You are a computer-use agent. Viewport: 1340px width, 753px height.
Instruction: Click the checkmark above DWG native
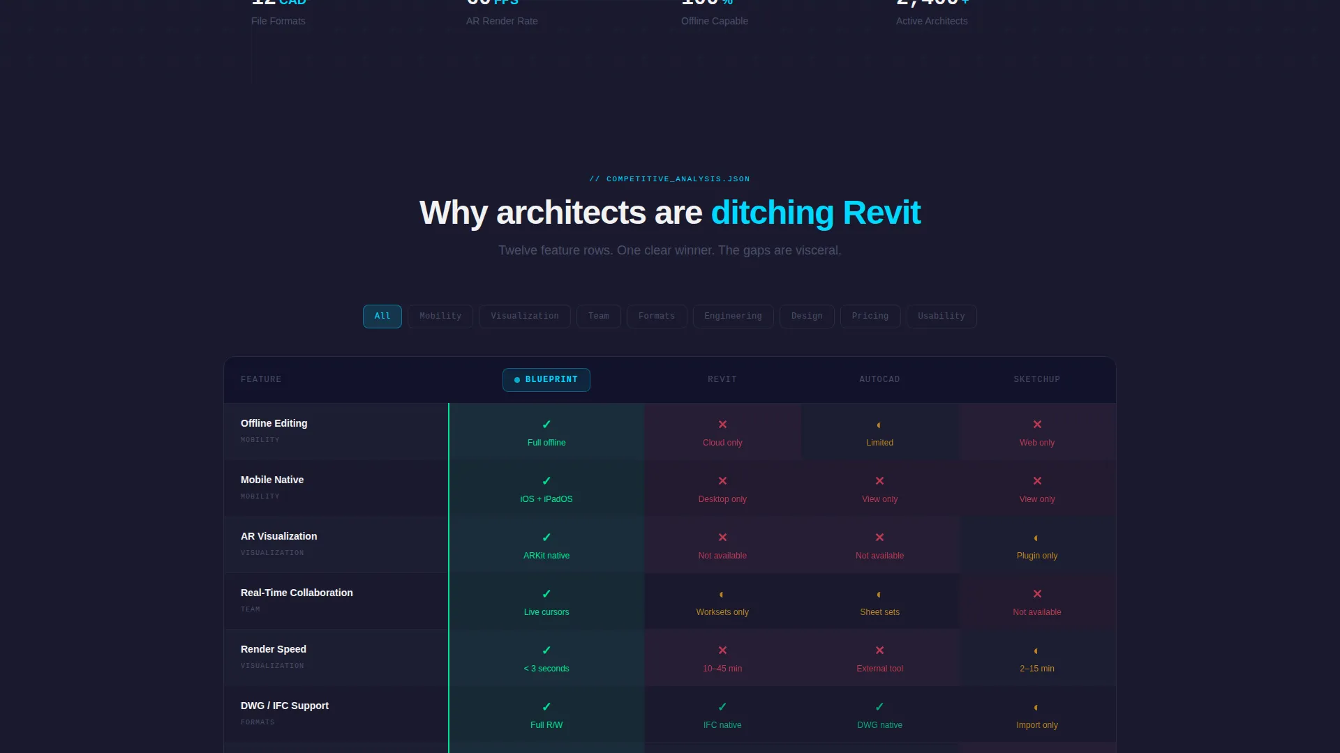(x=879, y=707)
